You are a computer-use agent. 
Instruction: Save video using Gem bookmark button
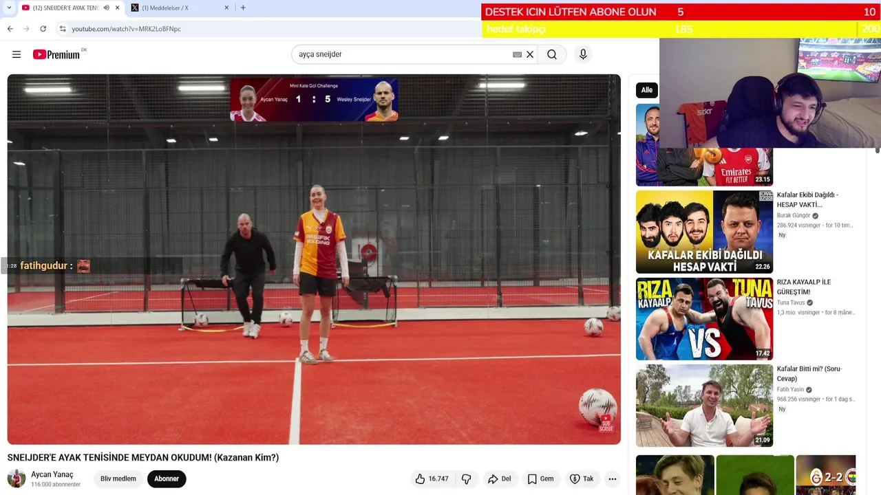pos(540,478)
